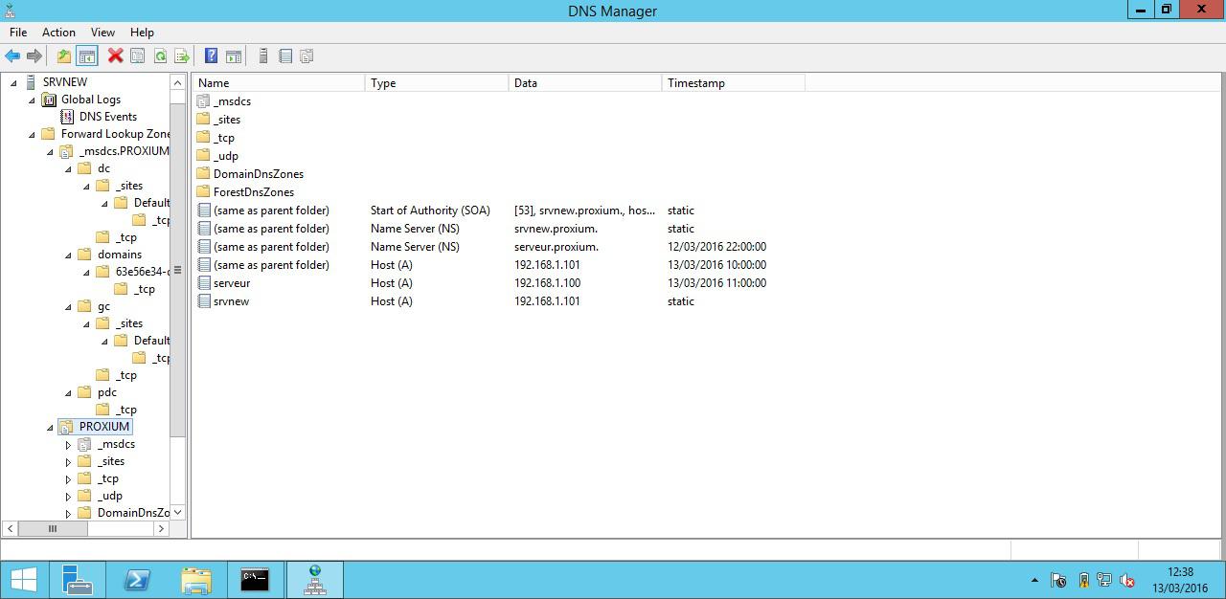1226x599 pixels.
Task: Open Help via question mark icon
Action: point(211,56)
